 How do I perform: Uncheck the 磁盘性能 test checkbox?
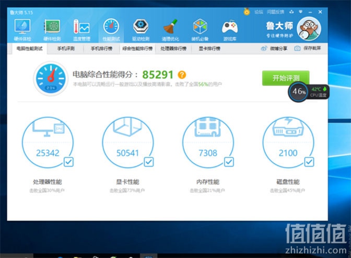point(309,162)
